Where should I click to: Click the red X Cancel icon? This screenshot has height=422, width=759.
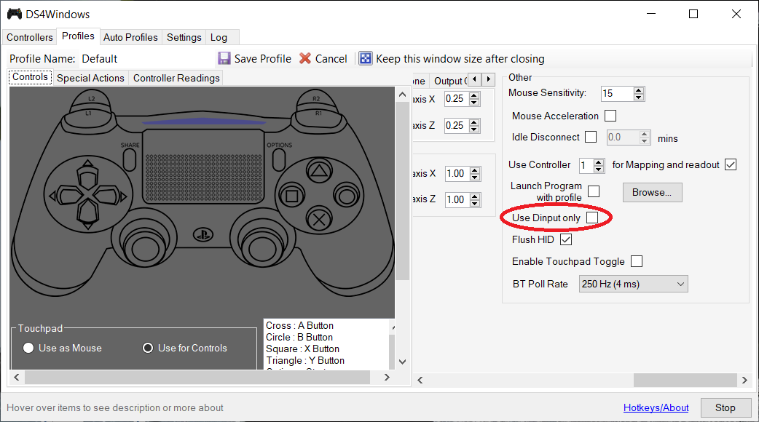point(305,59)
